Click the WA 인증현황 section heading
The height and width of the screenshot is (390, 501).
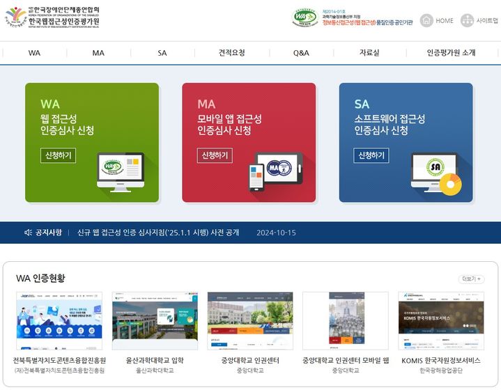[x=40, y=278]
